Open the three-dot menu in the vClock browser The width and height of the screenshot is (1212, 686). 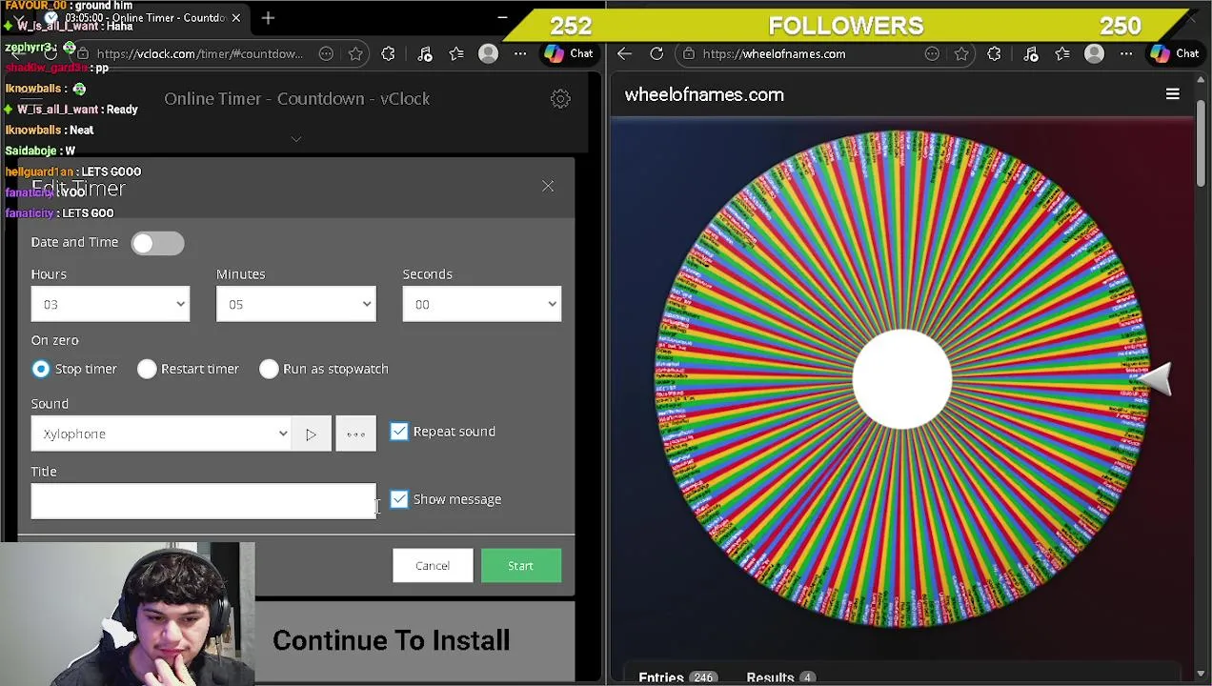tap(520, 53)
